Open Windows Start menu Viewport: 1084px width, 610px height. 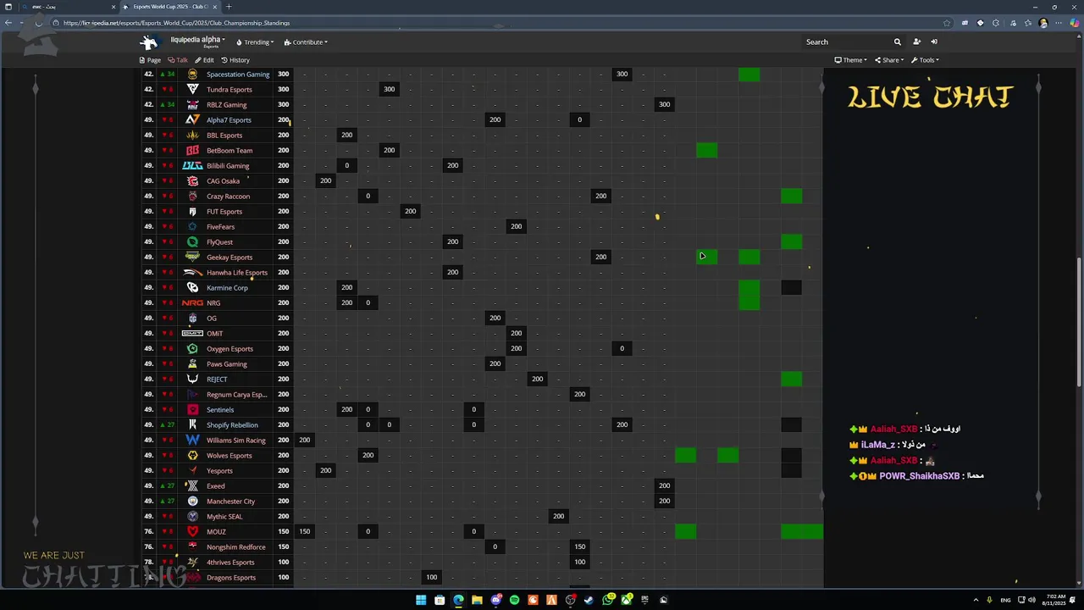[421, 600]
